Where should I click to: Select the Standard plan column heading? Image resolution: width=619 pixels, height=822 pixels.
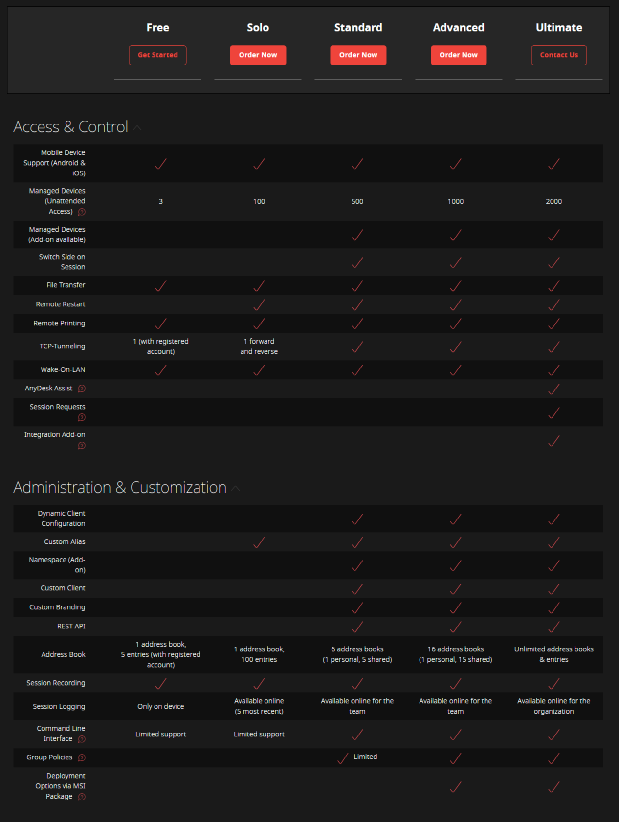(x=358, y=28)
